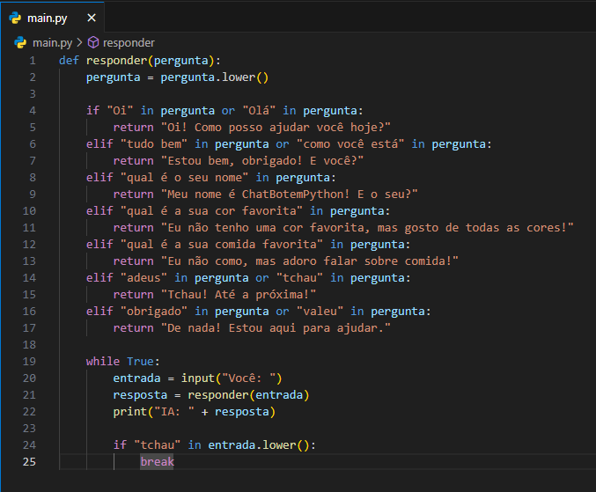Viewport: 596px width, 492px height.
Task: Click the string "valeu" on line 16
Action: (320, 312)
